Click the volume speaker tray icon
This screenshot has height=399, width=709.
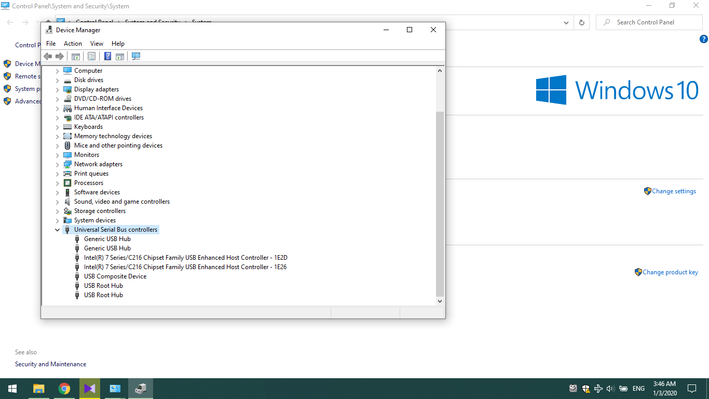tap(610, 389)
